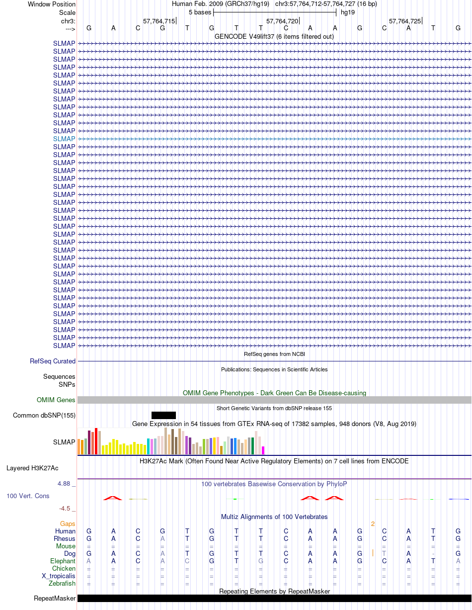472x610 pixels.
Task: Click the H3K27Ac Mark track title
Action: (x=274, y=461)
